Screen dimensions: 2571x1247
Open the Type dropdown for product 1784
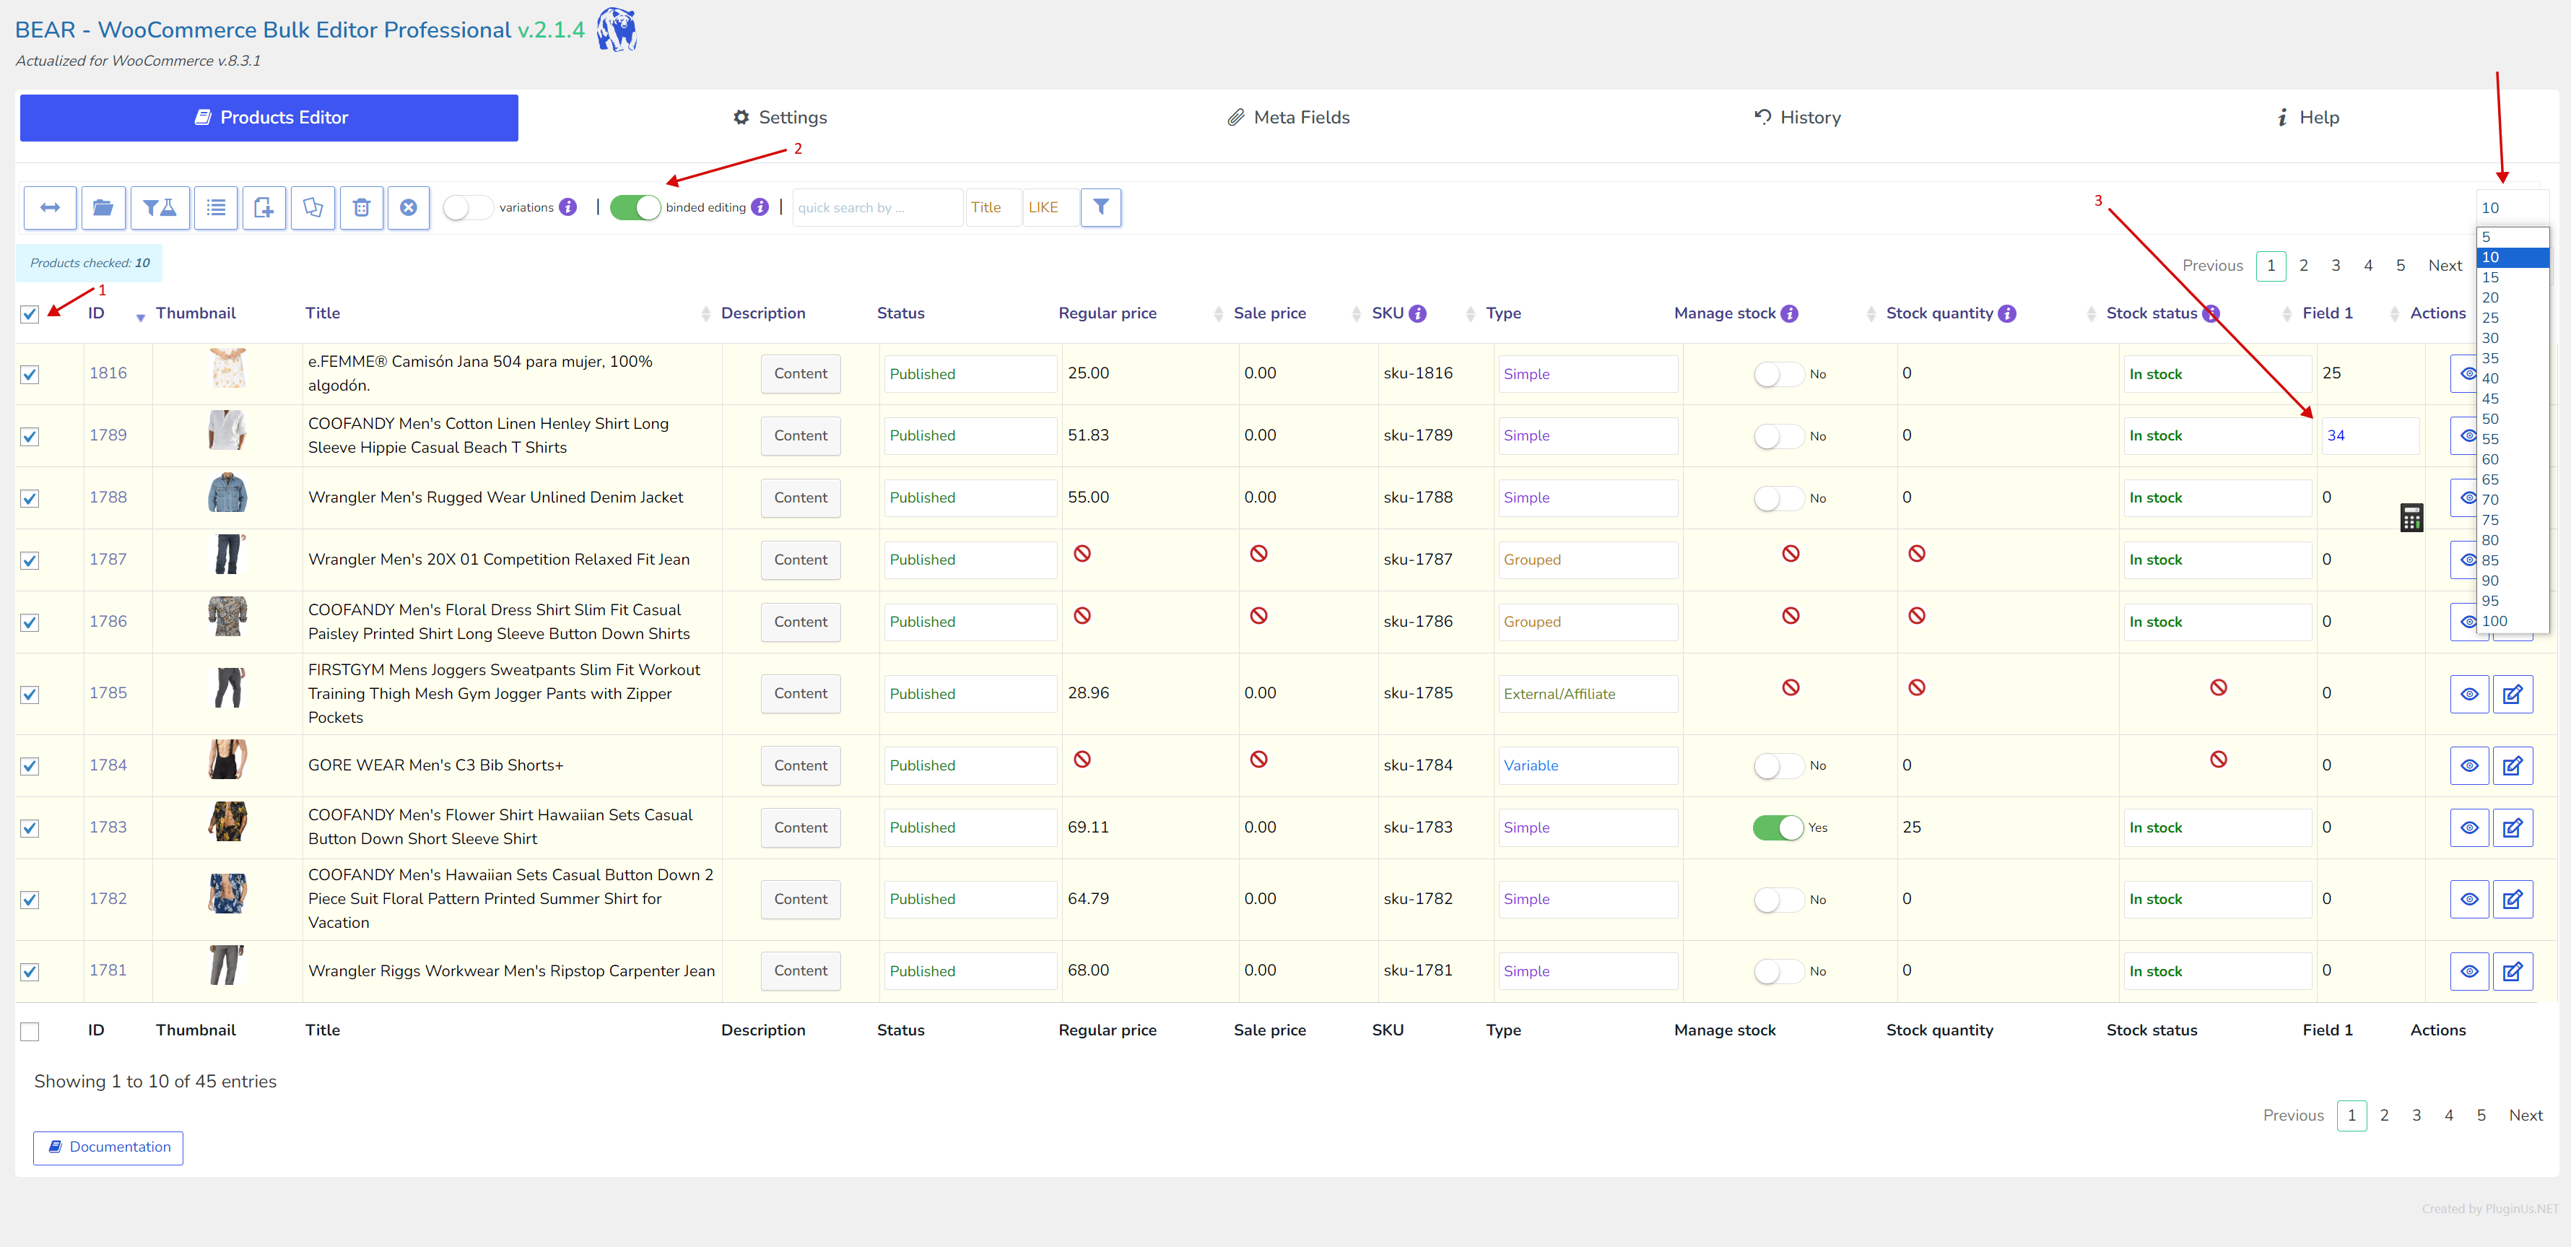click(1587, 766)
